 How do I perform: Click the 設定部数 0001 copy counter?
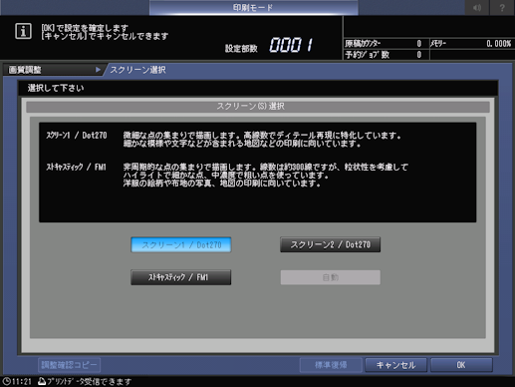click(x=291, y=45)
